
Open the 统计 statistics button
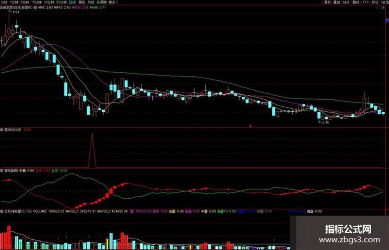[346, 2]
